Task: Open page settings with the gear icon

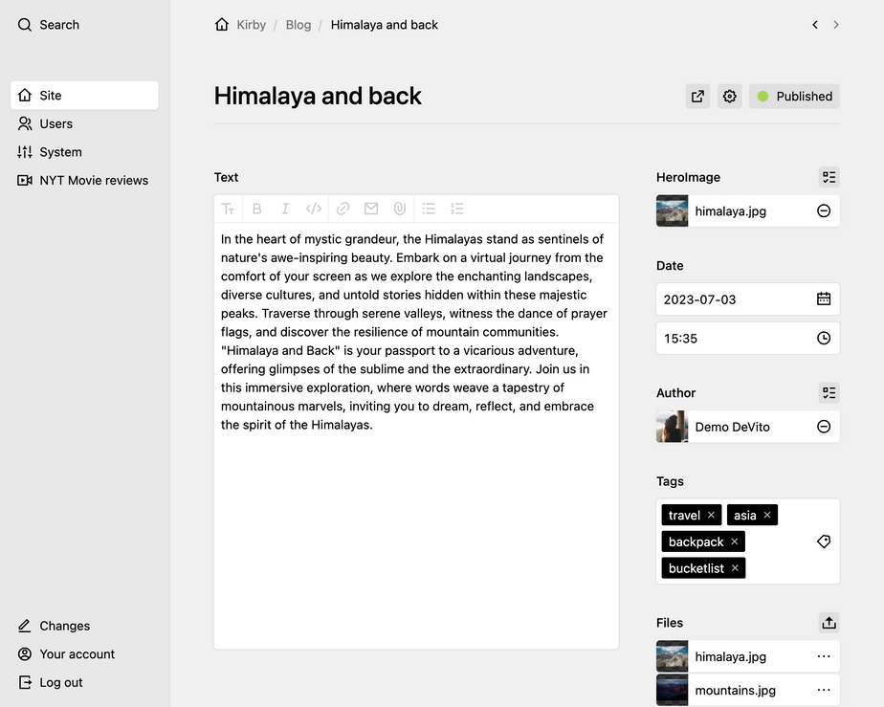Action: 730,97
